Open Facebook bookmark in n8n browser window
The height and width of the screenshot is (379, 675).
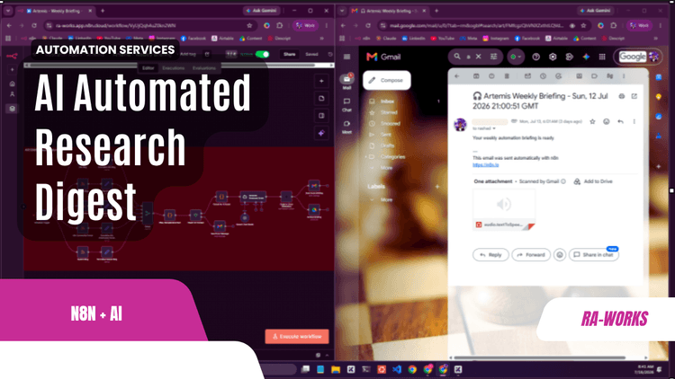[x=193, y=39]
